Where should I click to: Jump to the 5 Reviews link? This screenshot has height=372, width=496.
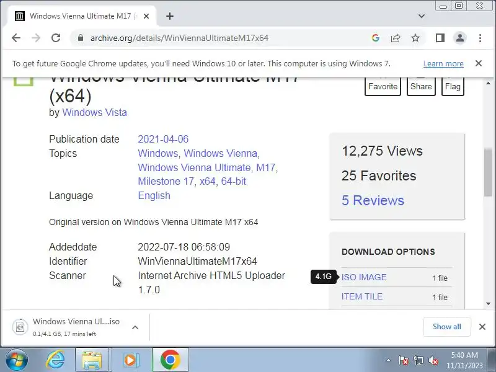click(373, 200)
